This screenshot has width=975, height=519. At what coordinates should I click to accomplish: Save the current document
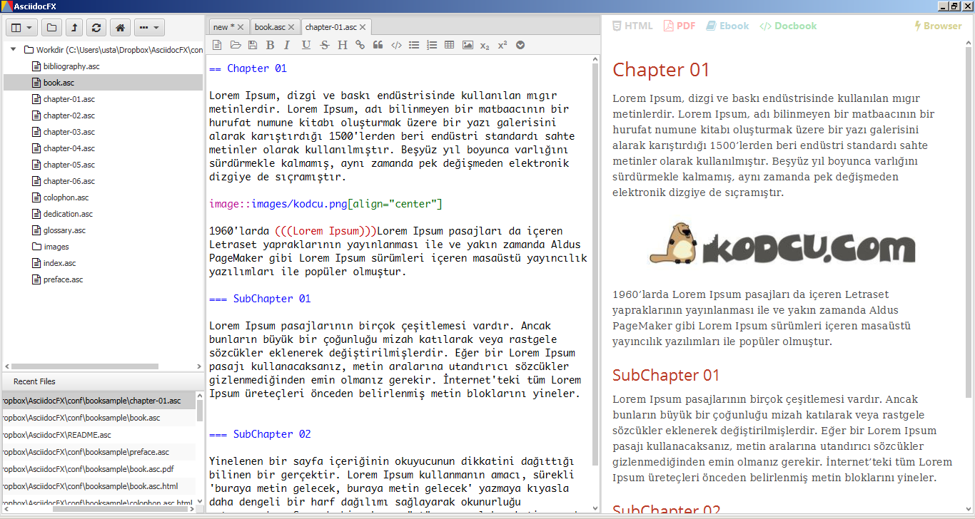click(x=253, y=45)
